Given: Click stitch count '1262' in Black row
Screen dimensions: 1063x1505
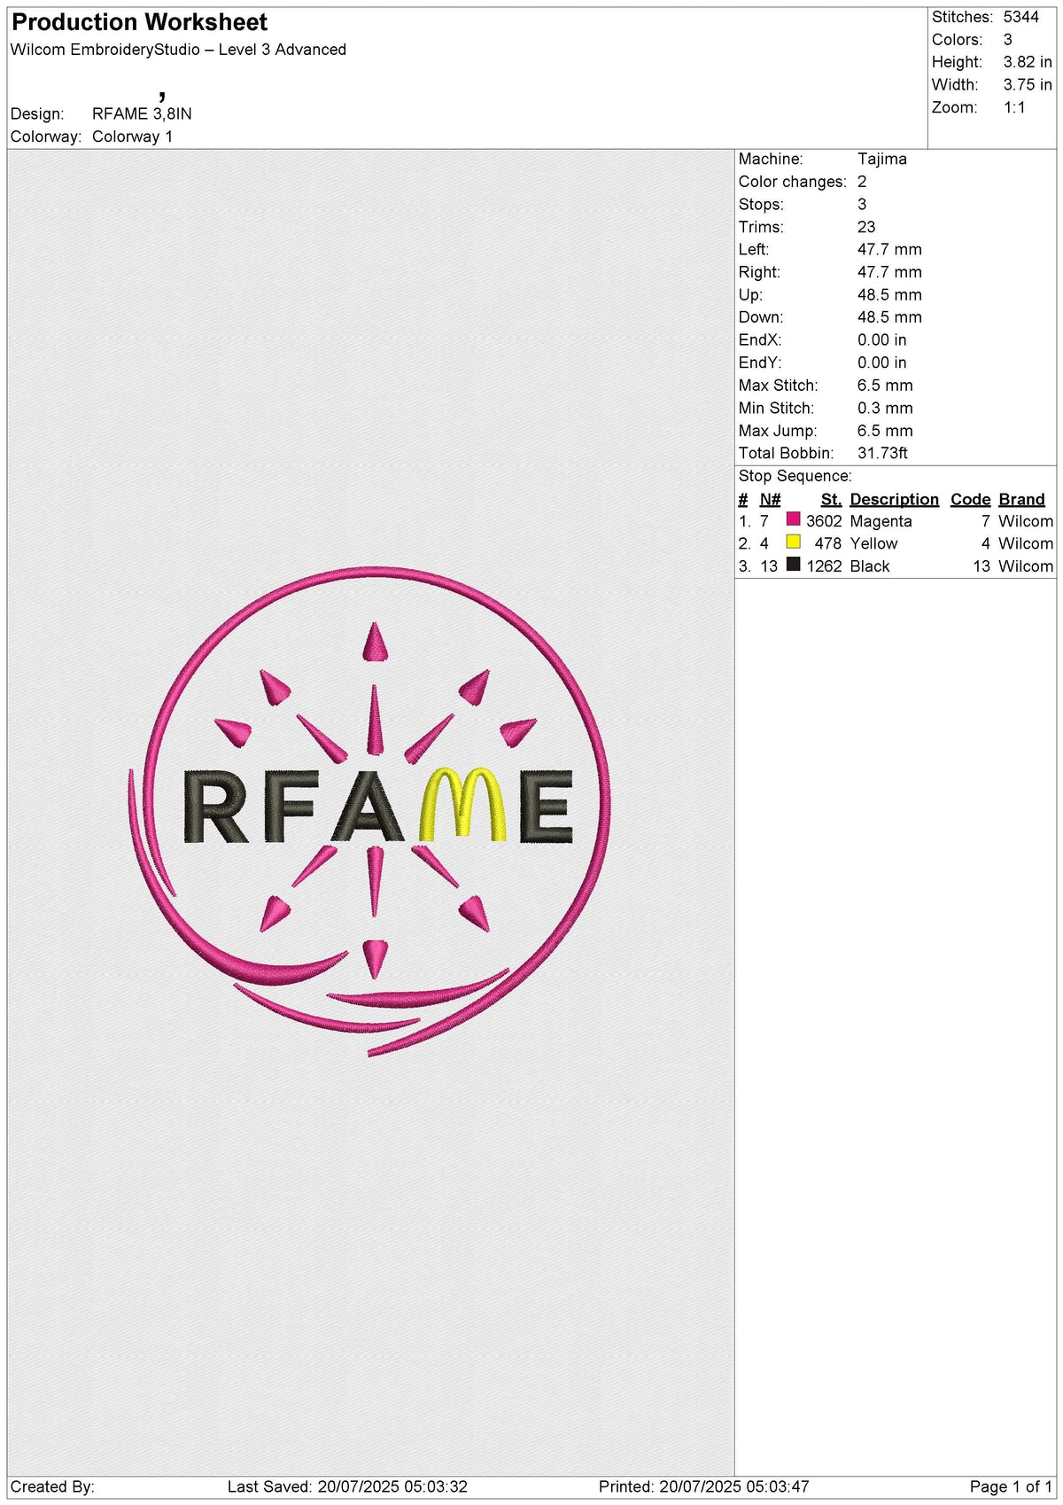Looking at the screenshot, I should tap(824, 566).
